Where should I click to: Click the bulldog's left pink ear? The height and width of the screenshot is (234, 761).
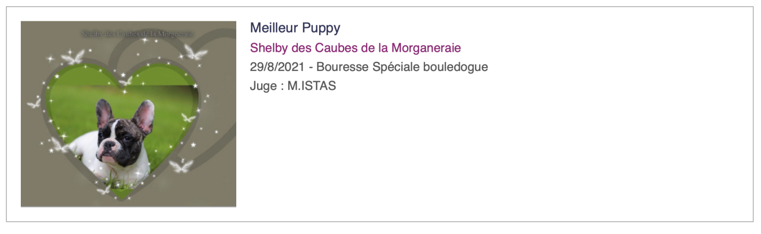point(104,112)
